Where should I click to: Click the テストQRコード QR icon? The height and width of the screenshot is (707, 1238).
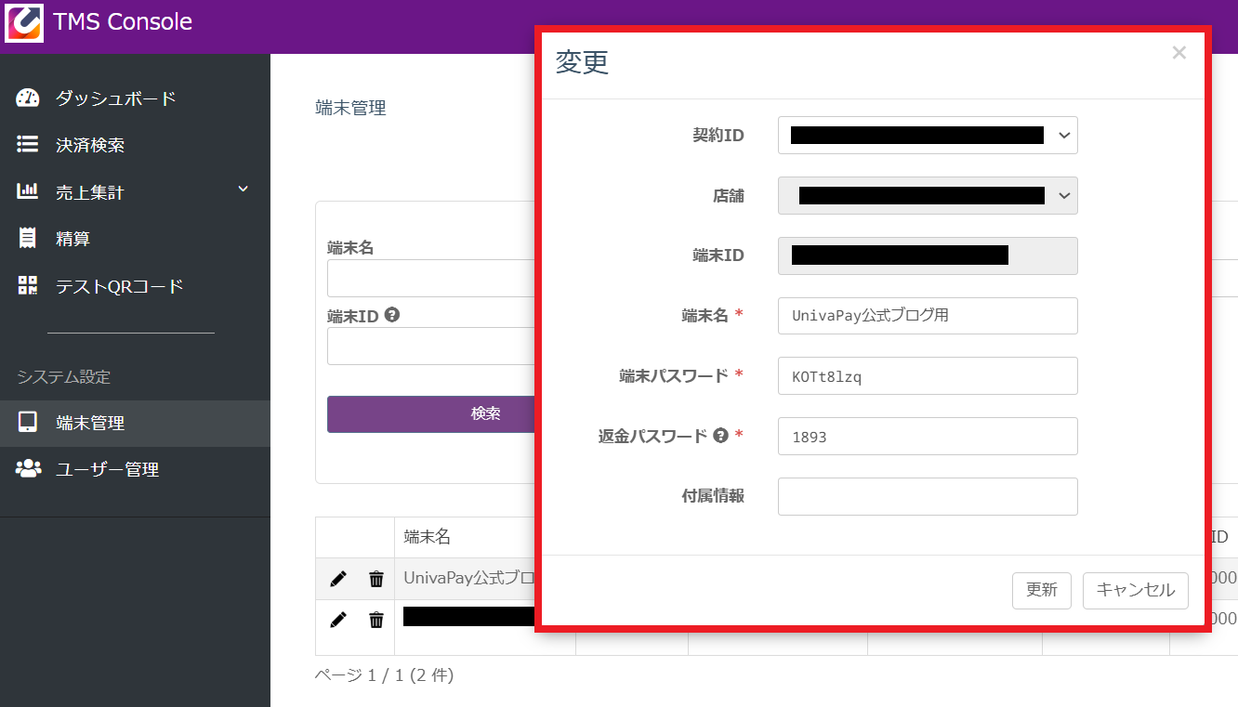coord(28,286)
